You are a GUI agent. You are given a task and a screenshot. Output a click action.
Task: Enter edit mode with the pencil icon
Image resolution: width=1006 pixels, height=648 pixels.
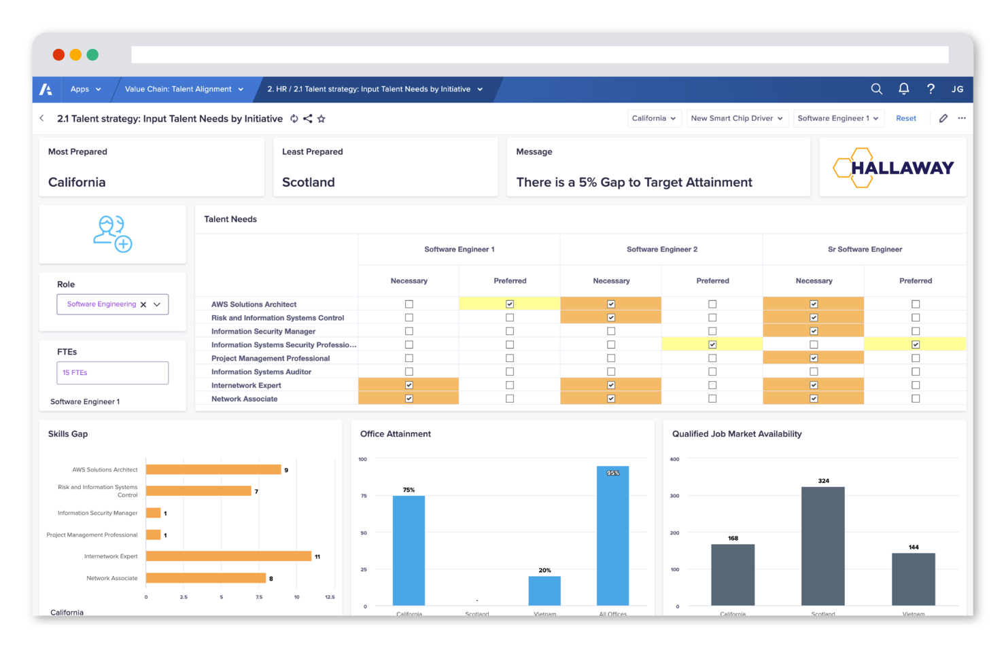pyautogui.click(x=943, y=118)
